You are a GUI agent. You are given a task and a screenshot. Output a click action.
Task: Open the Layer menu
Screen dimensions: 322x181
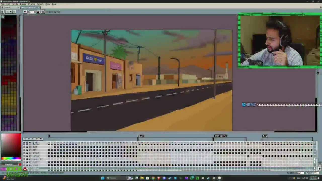click(23, 4)
